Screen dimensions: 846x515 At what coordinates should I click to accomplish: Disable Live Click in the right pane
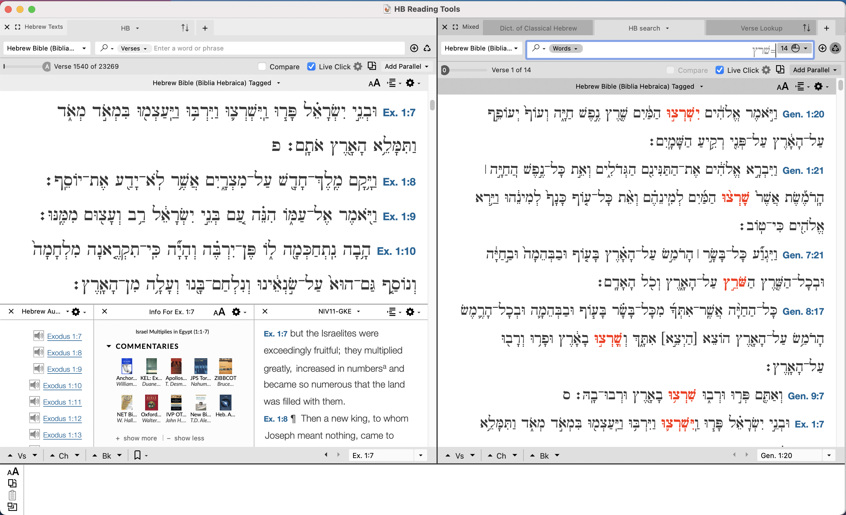[720, 70]
